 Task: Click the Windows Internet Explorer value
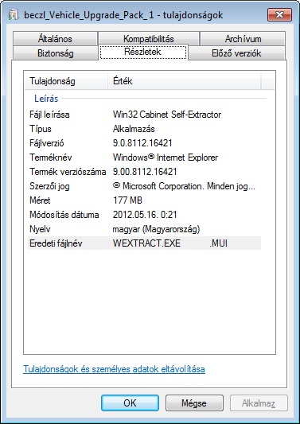coord(166,158)
